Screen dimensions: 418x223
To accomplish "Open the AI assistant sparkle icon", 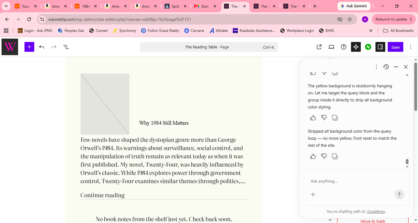I will click(356, 47).
